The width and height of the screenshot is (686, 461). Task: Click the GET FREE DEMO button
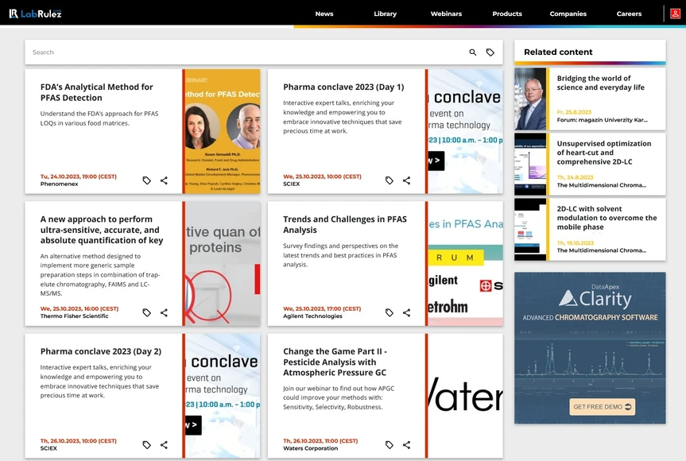602,407
